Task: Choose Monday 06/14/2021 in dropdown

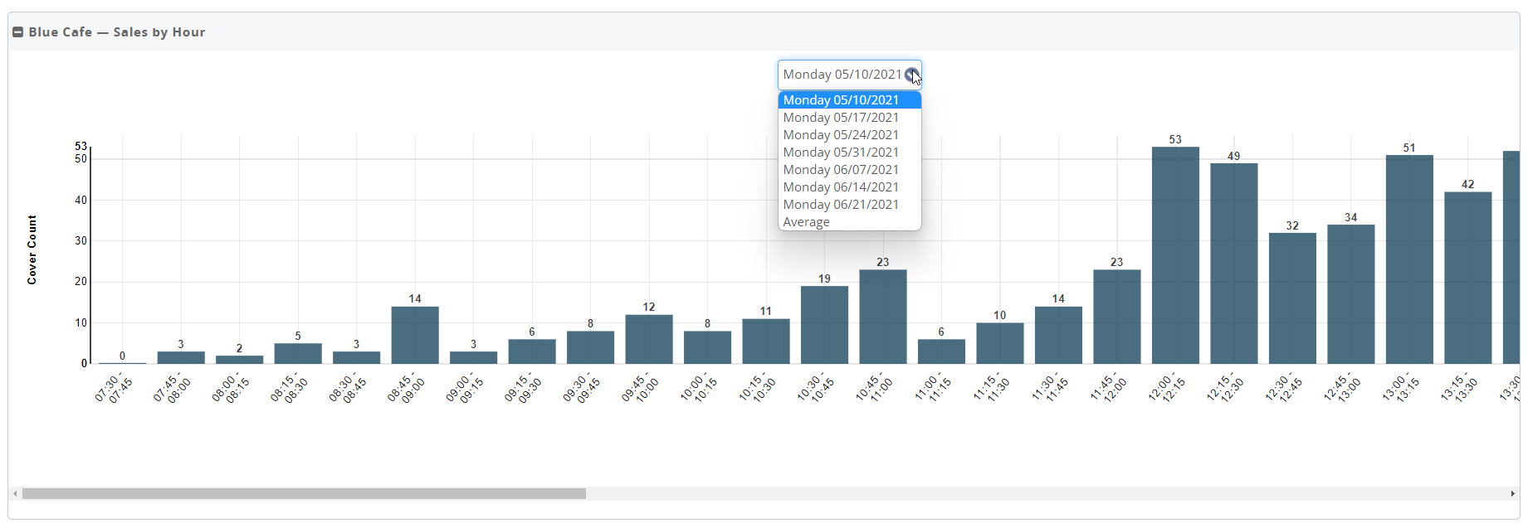Action: pyautogui.click(x=841, y=187)
